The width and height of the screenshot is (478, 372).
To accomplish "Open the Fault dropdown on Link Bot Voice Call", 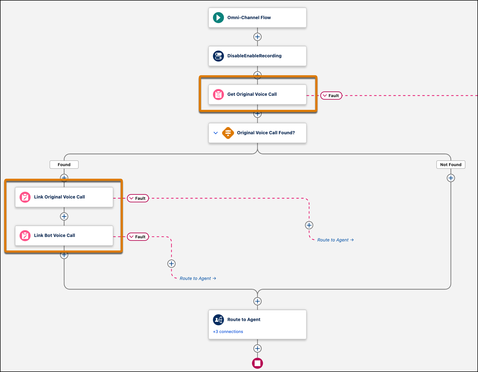I will 138,237.
